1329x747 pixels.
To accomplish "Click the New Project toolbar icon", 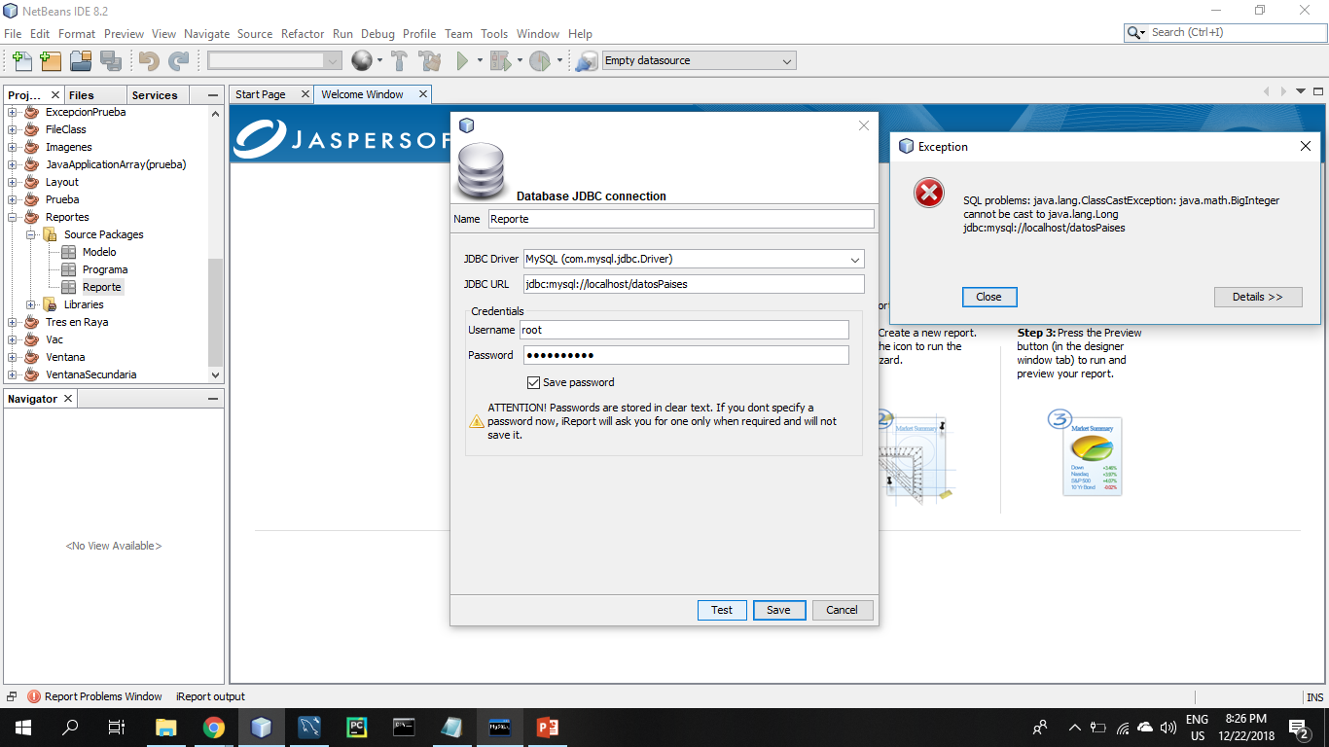I will [51, 61].
